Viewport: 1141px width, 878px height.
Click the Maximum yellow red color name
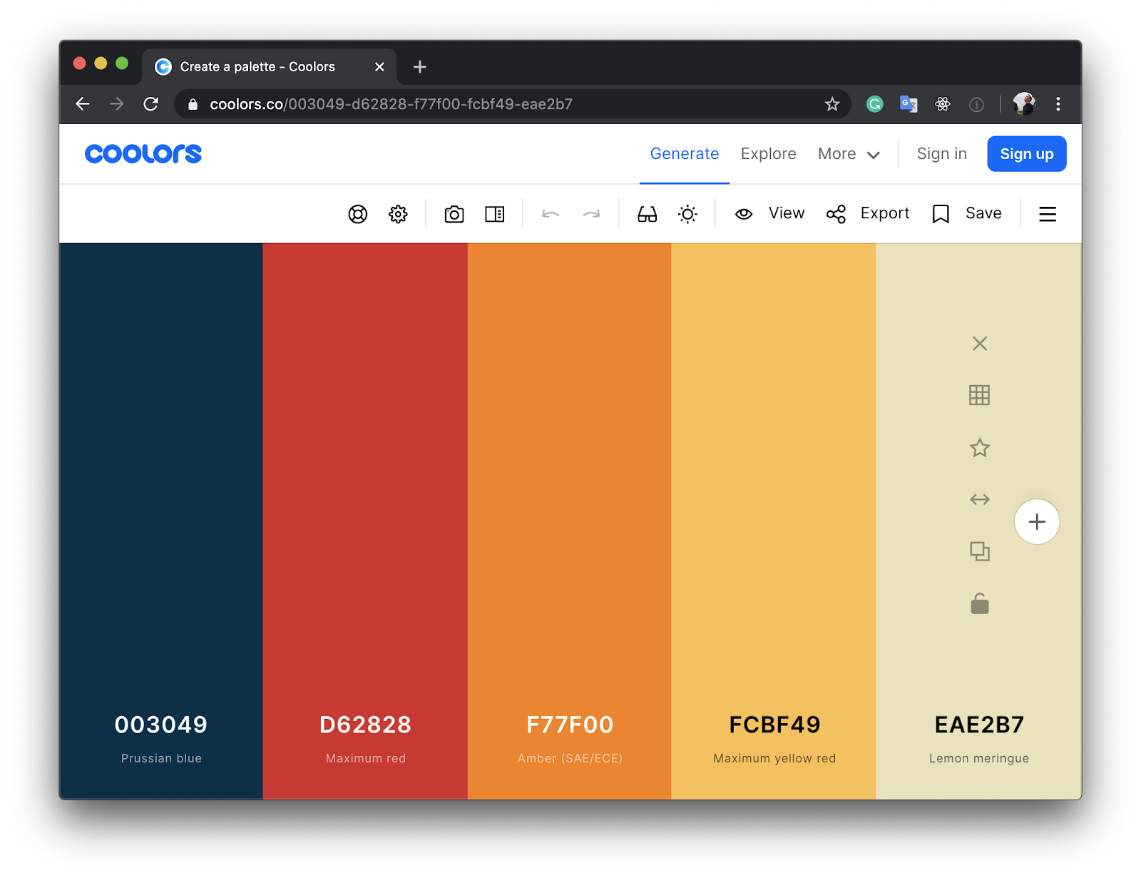pos(774,758)
